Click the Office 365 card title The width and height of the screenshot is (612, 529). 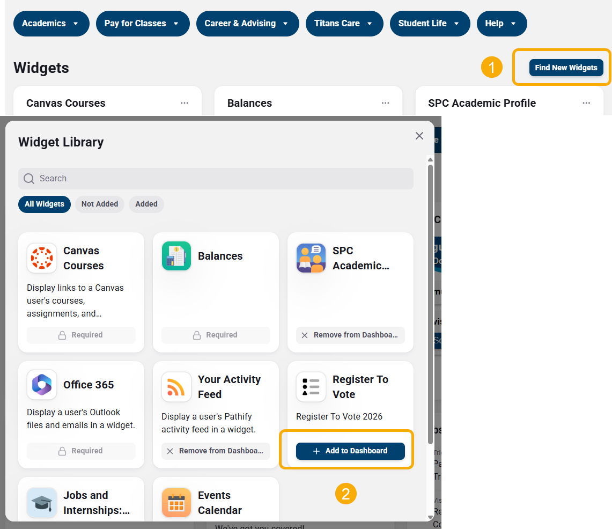89,385
